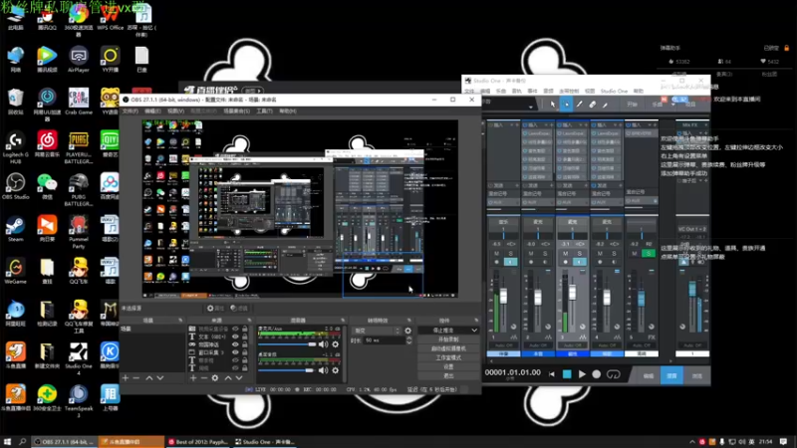797x448 pixels.
Task: Select the Paint tool in Studio One
Action: point(605,105)
